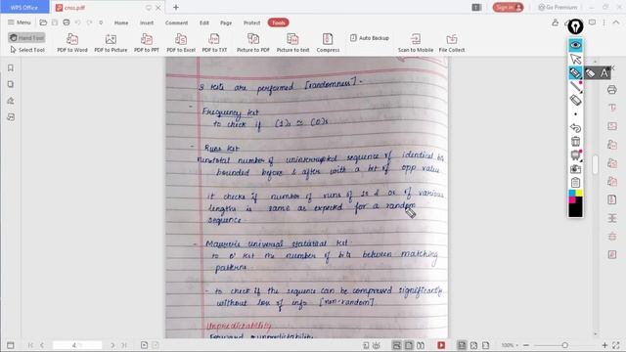Use Scan to Mobile feature
Screen dimensions: 626x352
[415, 43]
